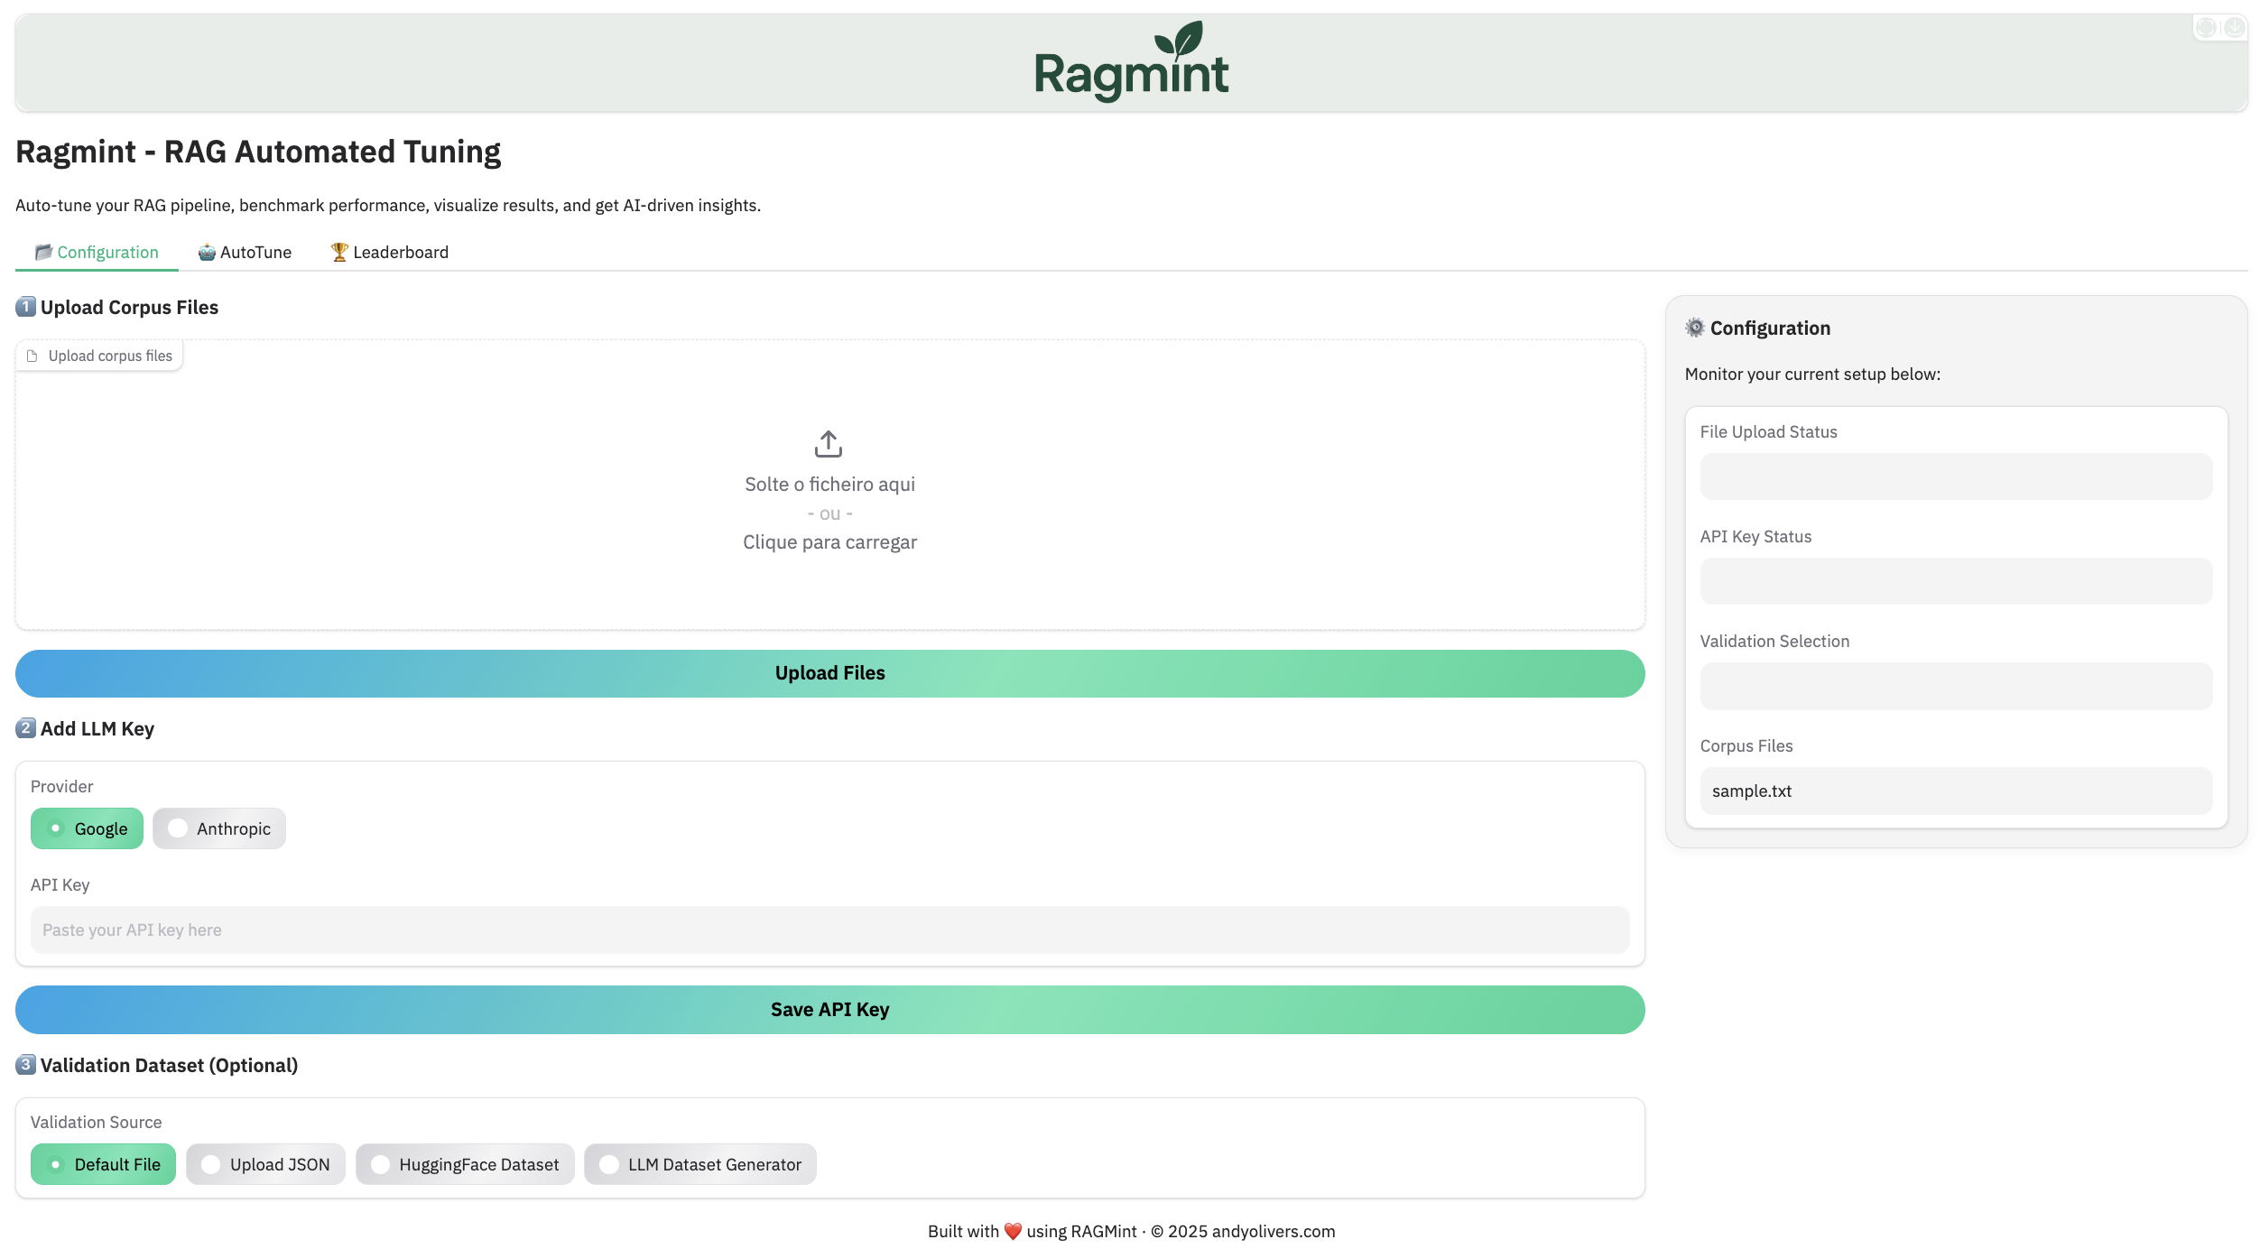2260x1258 pixels.
Task: Choose the HuggingFace Dataset option
Action: (465, 1164)
